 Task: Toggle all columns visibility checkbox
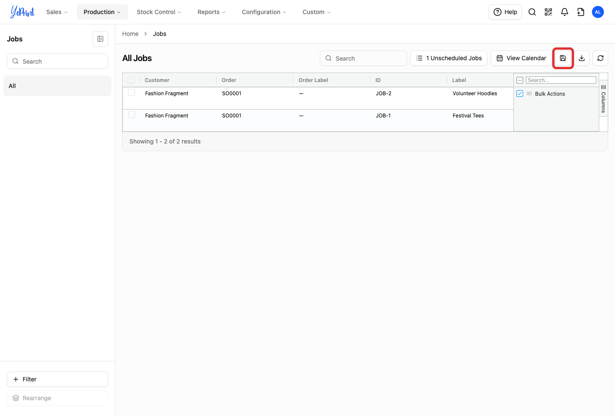pyautogui.click(x=520, y=80)
